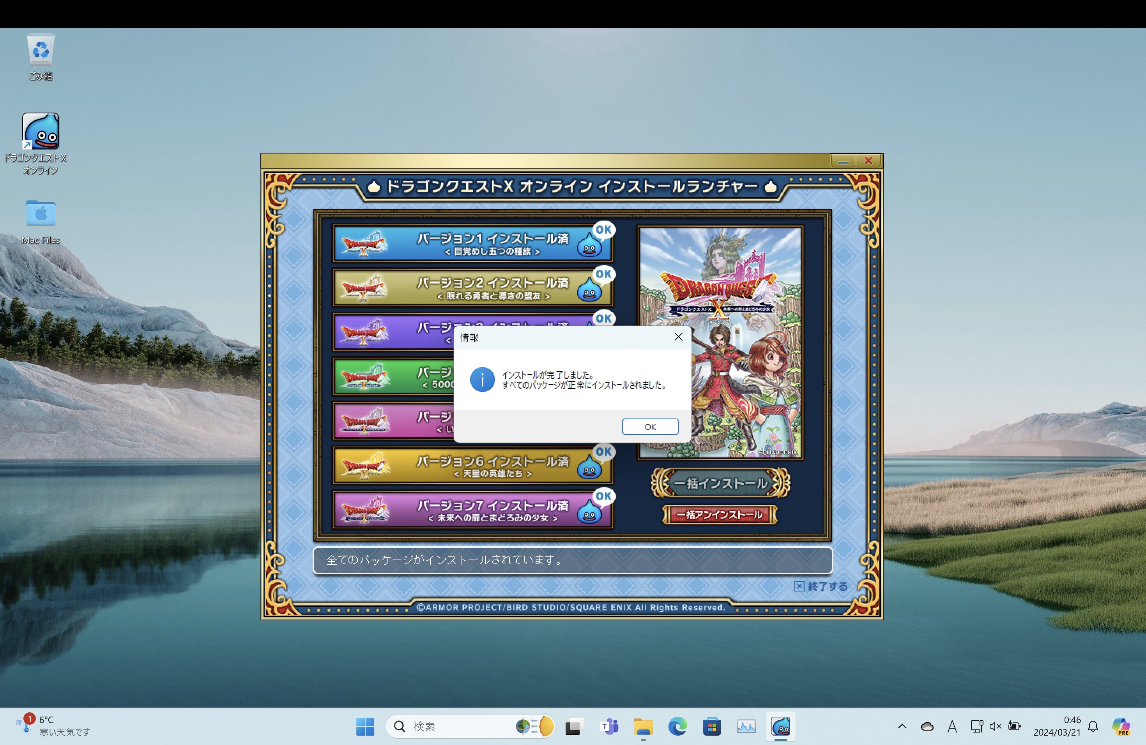The image size is (1146, 745).
Task: Open the notifications bell
Action: (1093, 726)
